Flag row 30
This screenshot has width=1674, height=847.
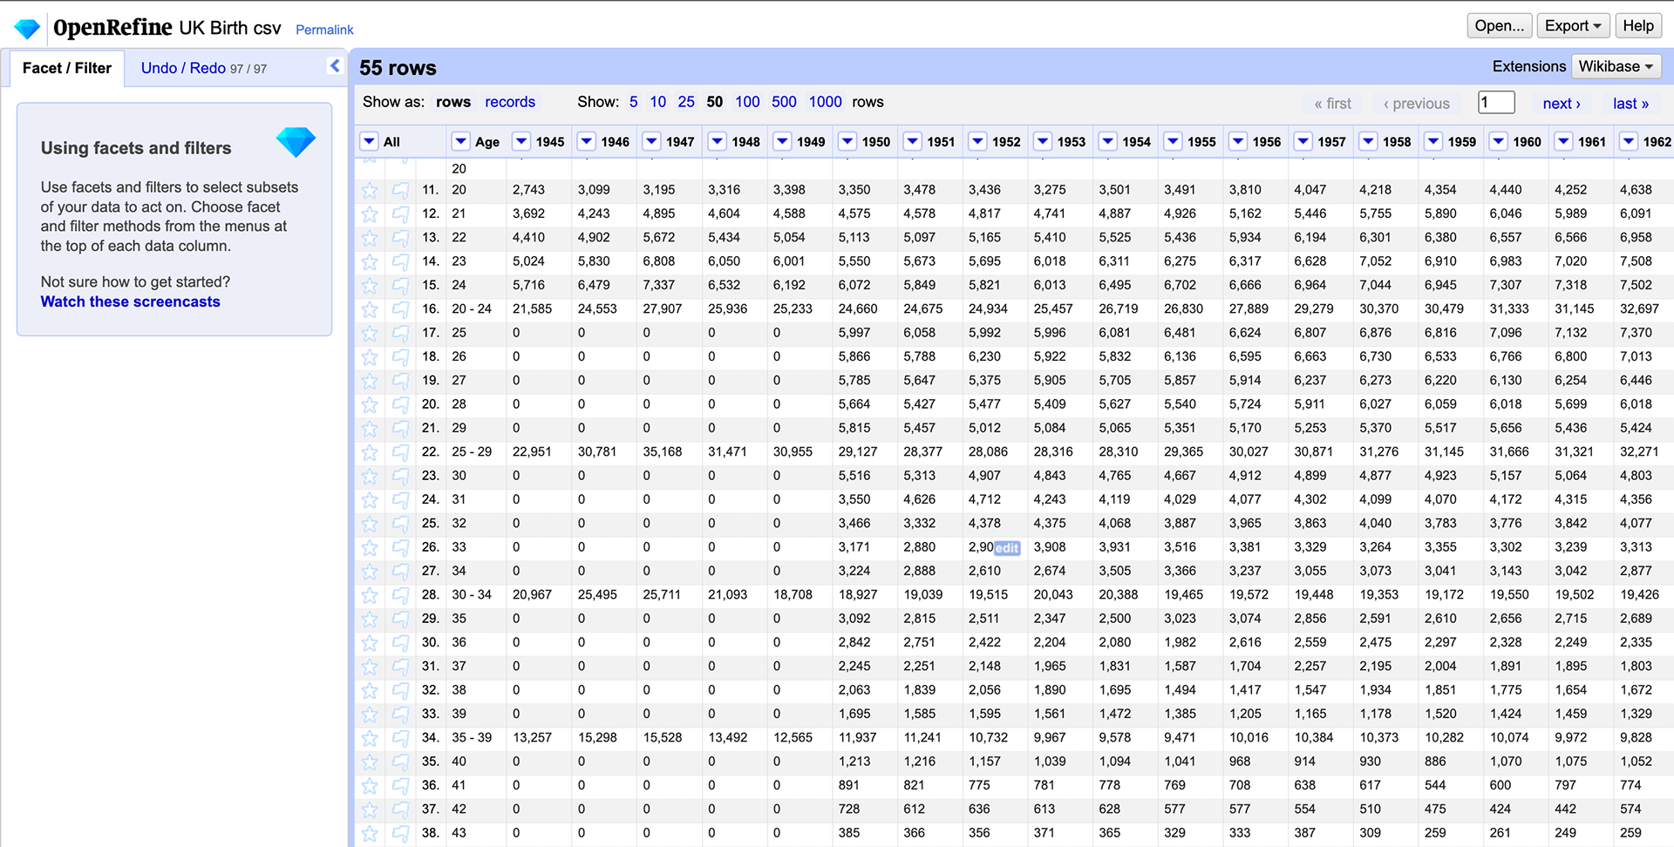400,642
